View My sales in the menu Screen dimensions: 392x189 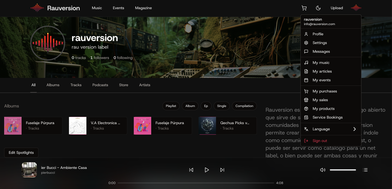point(320,100)
